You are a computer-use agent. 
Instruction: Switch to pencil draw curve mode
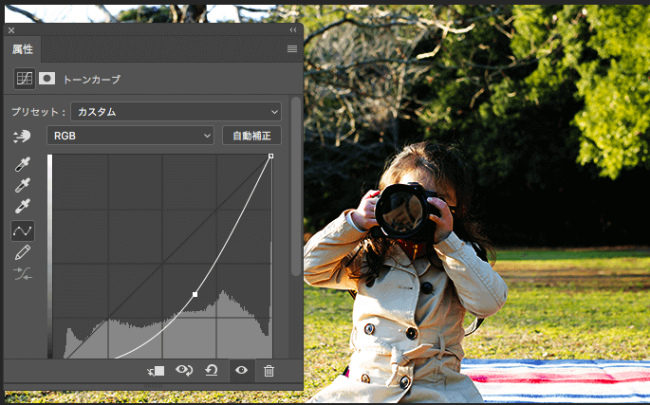pyautogui.click(x=23, y=251)
